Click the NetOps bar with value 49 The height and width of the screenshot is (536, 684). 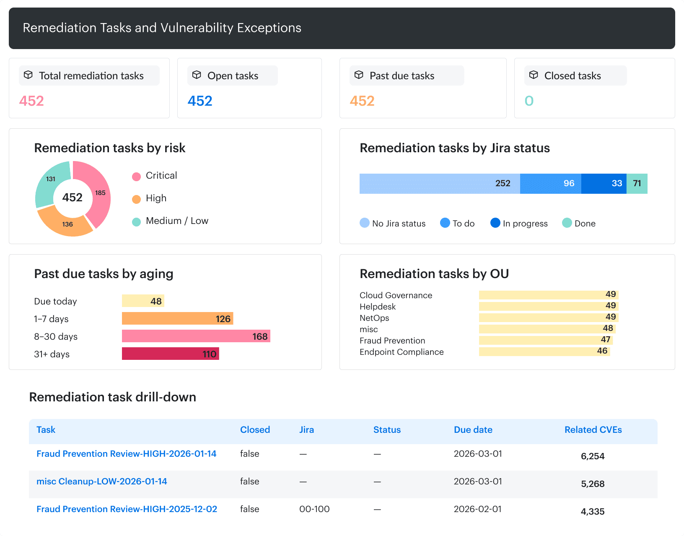tap(549, 317)
